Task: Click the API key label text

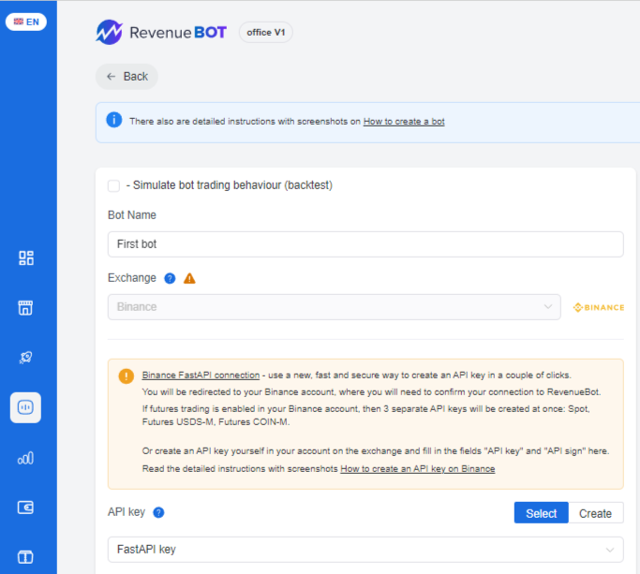Action: click(x=127, y=512)
